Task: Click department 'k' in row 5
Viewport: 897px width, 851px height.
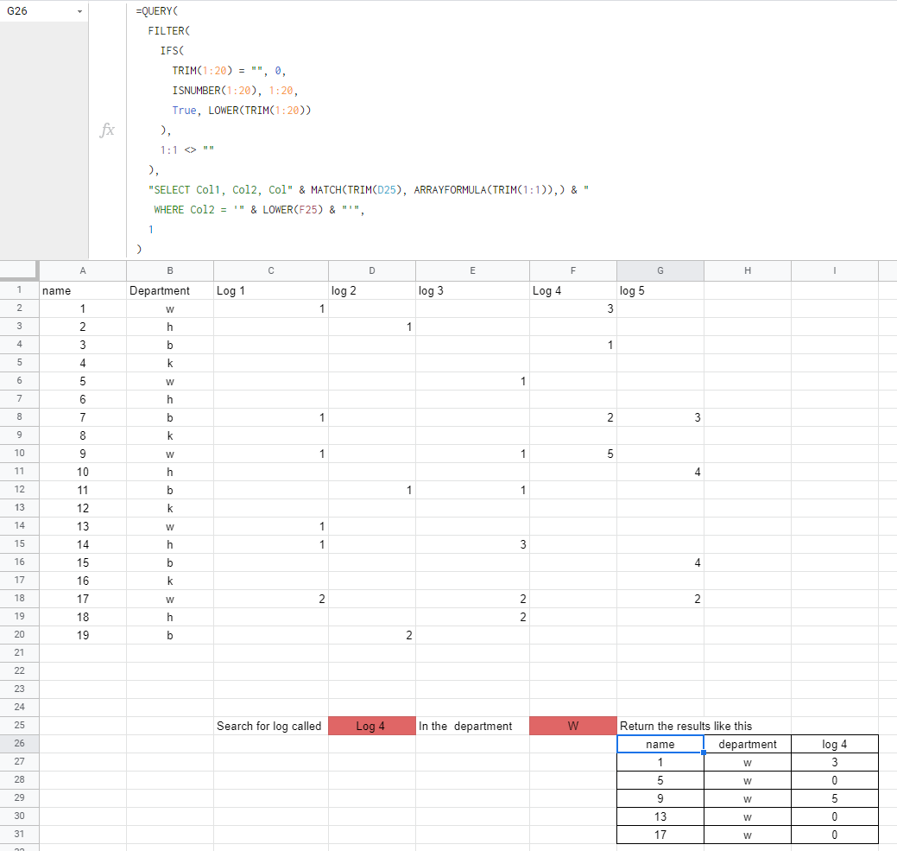Action: click(170, 364)
